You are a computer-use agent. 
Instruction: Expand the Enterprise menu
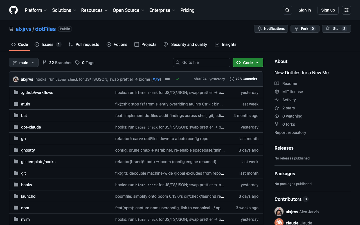pyautogui.click(x=162, y=10)
